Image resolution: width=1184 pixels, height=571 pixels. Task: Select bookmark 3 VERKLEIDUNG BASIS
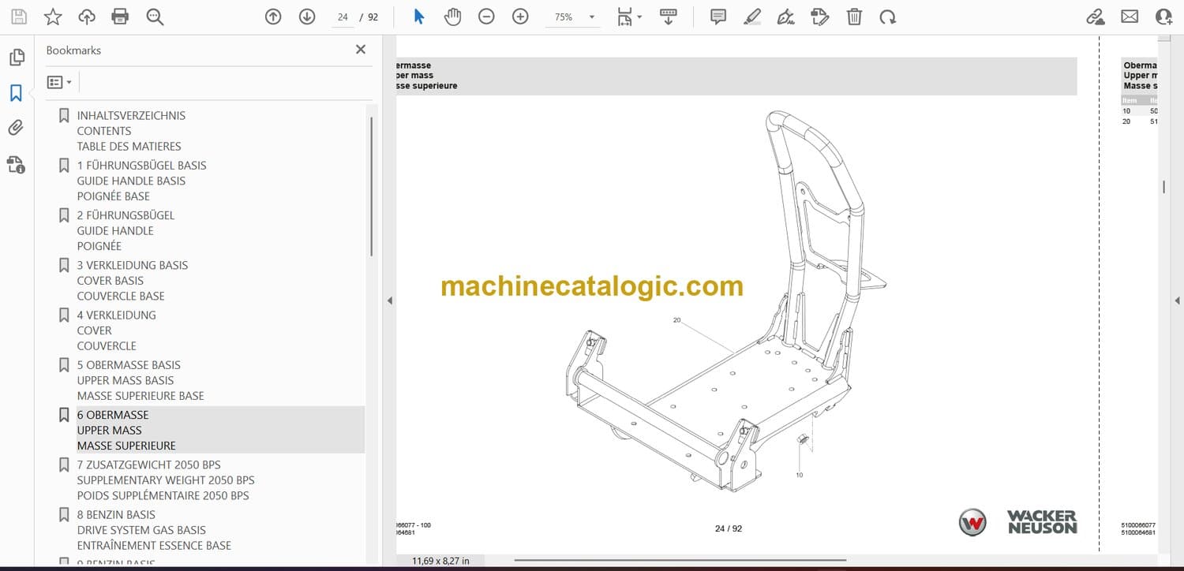(132, 265)
